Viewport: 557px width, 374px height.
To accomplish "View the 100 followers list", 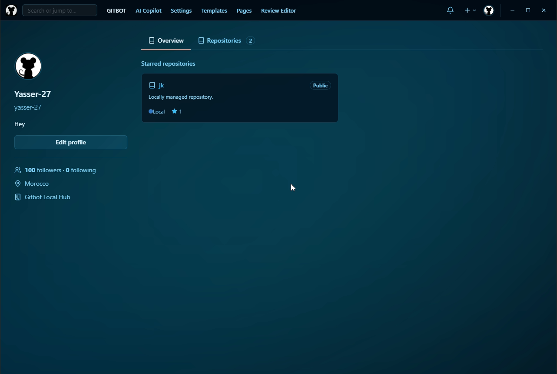I will (x=43, y=170).
